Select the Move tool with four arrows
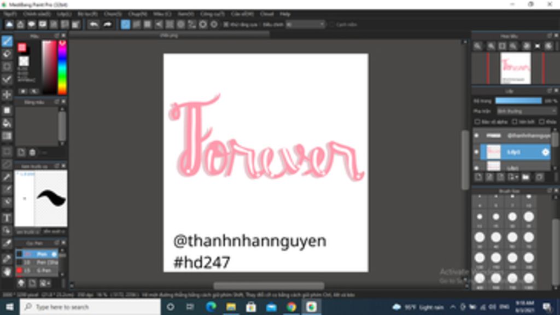The image size is (560, 315). tap(7, 95)
